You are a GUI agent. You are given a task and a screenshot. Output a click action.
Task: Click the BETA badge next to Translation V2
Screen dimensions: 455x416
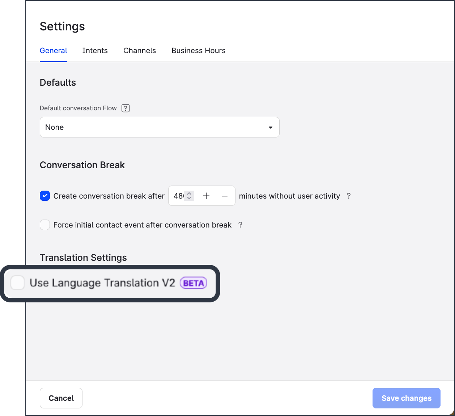[194, 283]
